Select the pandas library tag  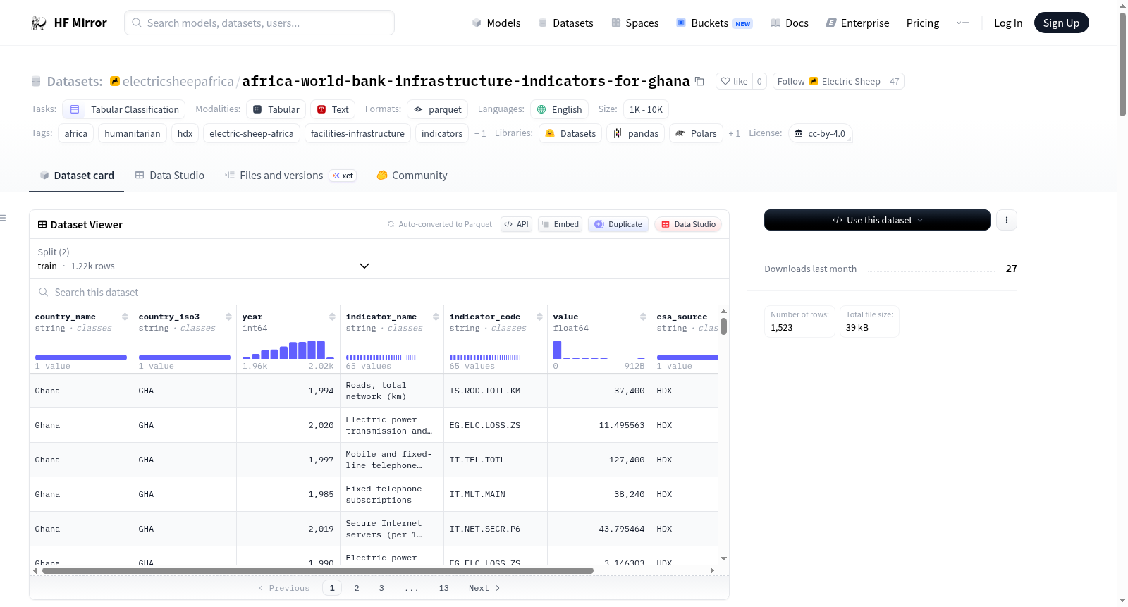[x=635, y=133]
